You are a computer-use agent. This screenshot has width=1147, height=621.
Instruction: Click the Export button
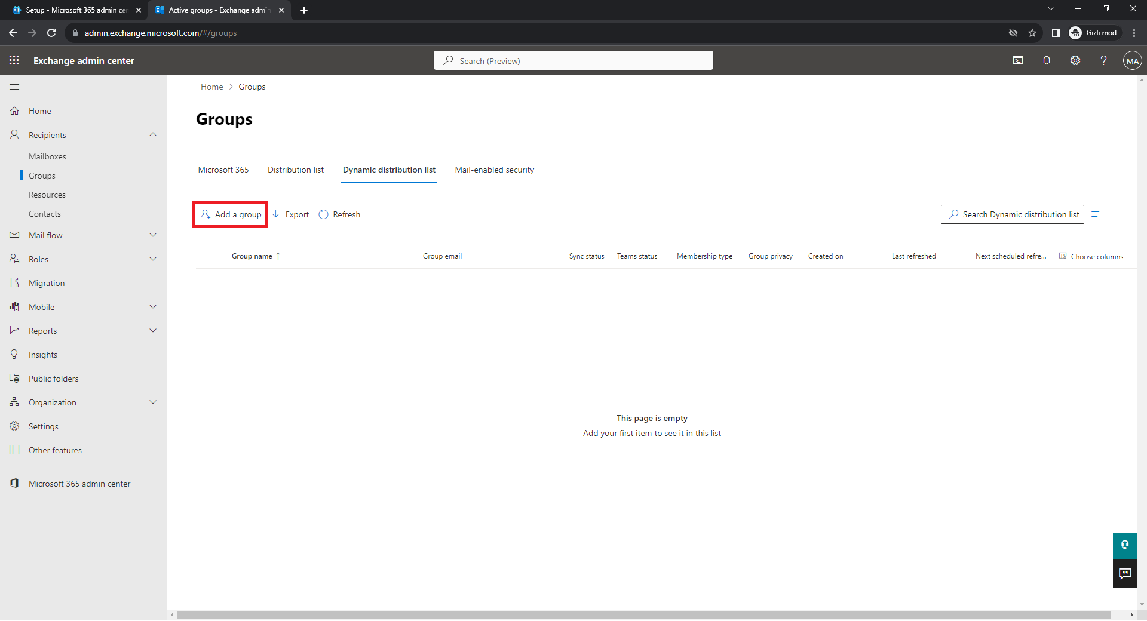point(291,214)
